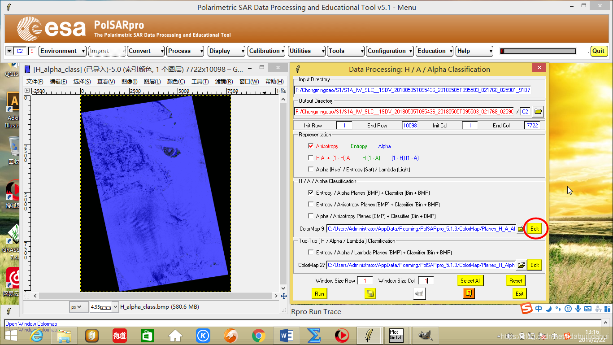Click the gray hatch icon in dialog bottom
Image resolution: width=613 pixels, height=345 pixels.
(419, 293)
